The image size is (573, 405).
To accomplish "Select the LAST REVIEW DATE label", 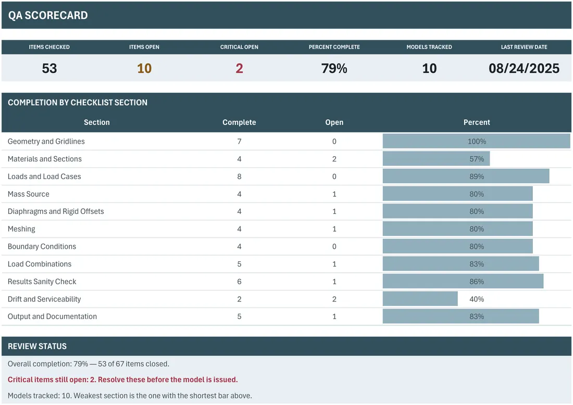I will tap(524, 47).
